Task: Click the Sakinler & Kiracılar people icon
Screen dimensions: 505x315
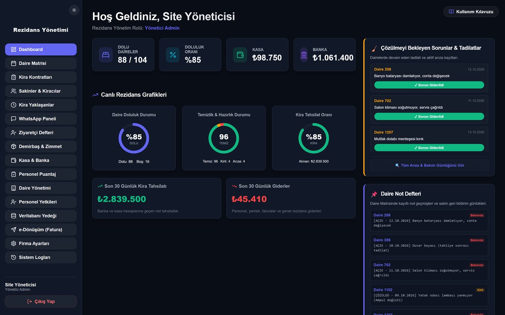Action: [x=13, y=91]
